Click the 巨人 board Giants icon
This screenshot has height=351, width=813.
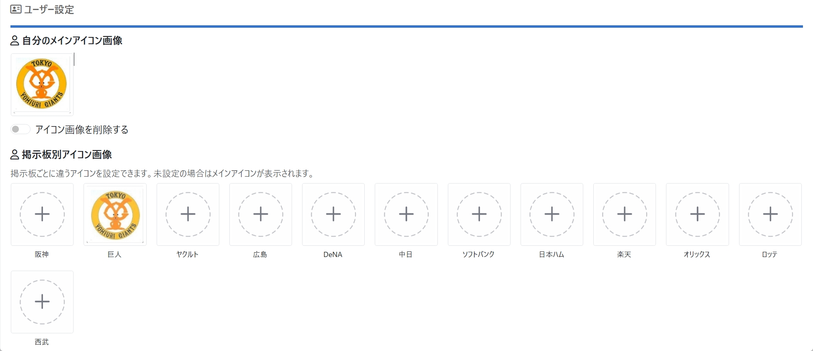click(115, 214)
